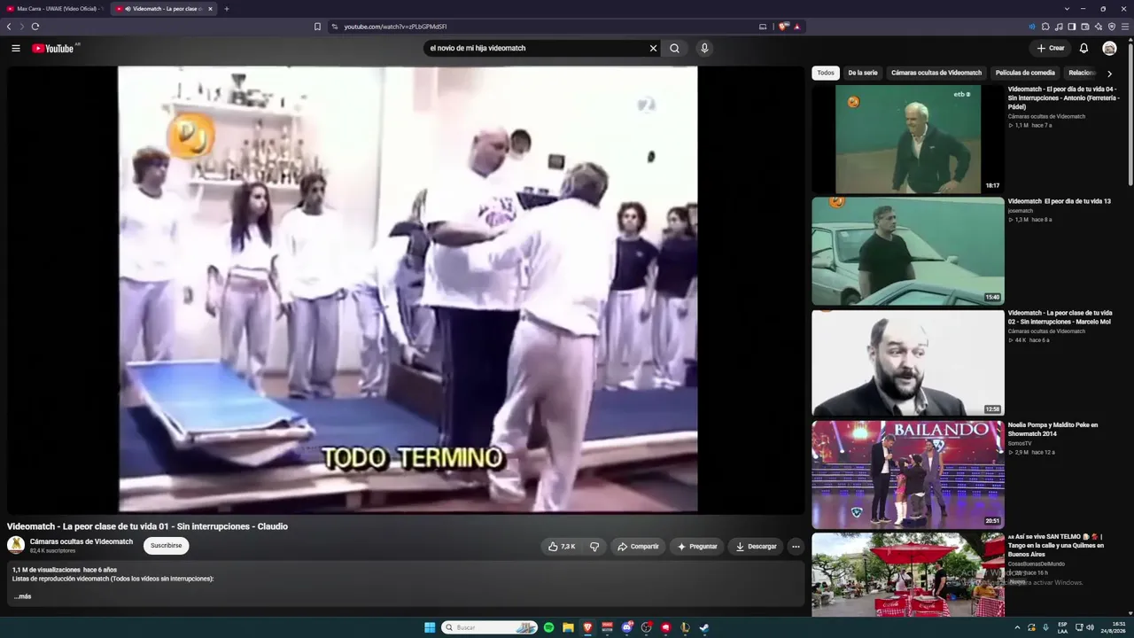Open thumbnail of El peor día de tu vida 04
This screenshot has height=638, width=1134.
[908, 139]
